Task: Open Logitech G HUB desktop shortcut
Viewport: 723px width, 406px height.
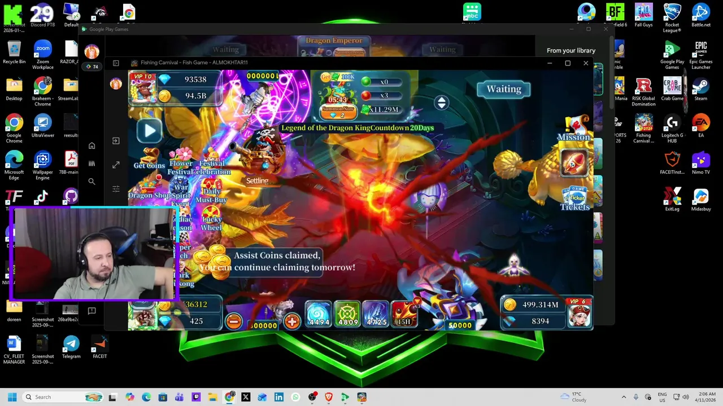Action: tap(672, 129)
